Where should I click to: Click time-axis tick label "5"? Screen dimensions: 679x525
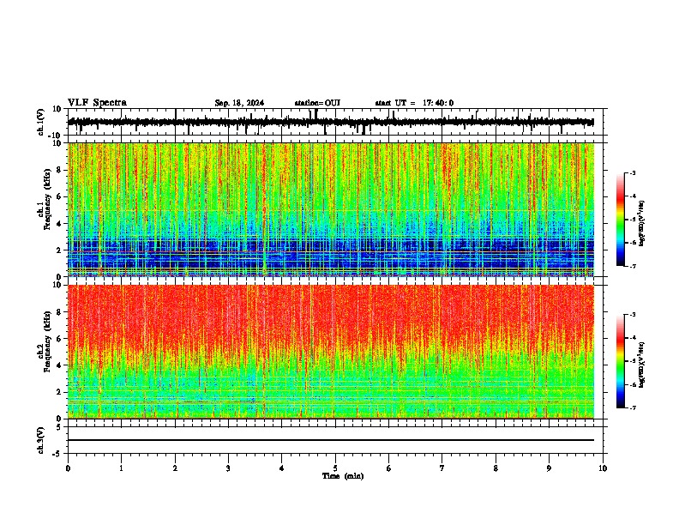pyautogui.click(x=335, y=468)
